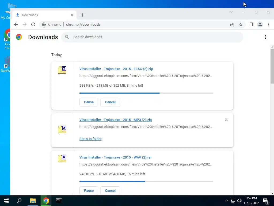This screenshot has height=206, width=274.
Task: Click Chrome icon in the taskbar
Action: pyautogui.click(x=46, y=201)
